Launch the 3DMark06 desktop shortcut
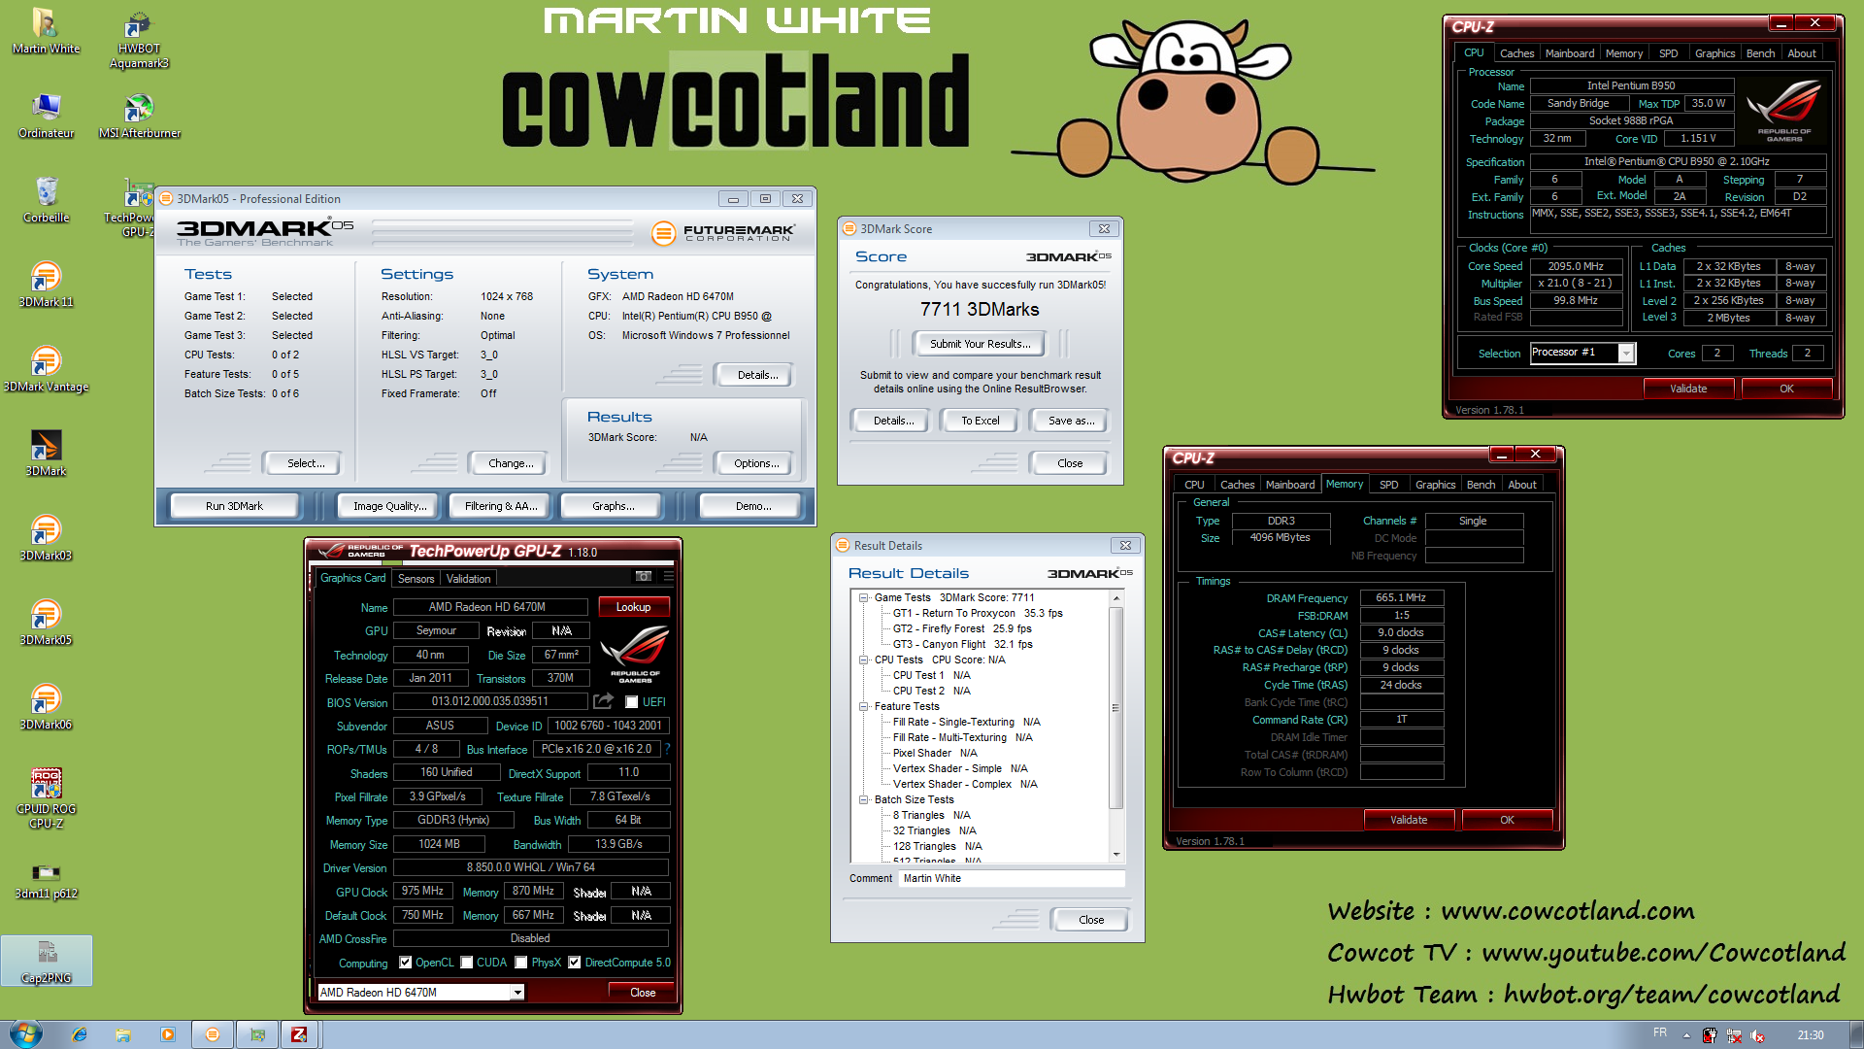Image resolution: width=1864 pixels, height=1049 pixels. point(46,707)
